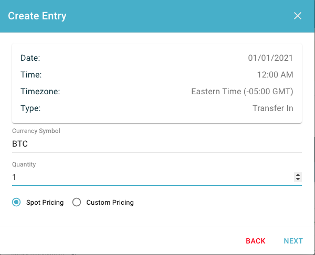The width and height of the screenshot is (315, 255).
Task: Click the Date label in summary card
Action: (30, 58)
